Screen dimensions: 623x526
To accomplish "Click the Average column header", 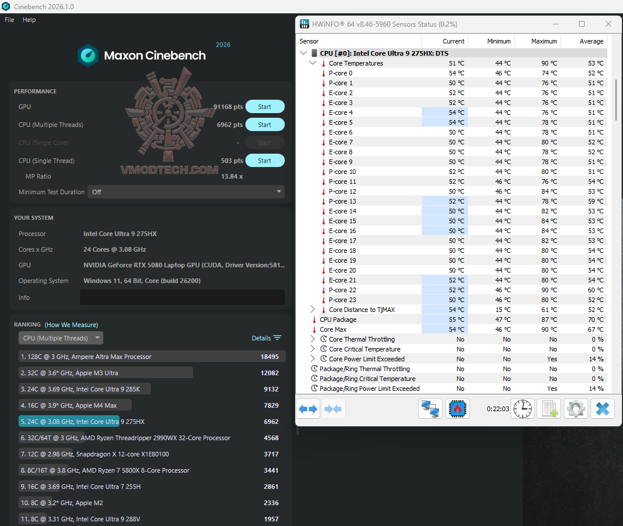I will coord(584,41).
